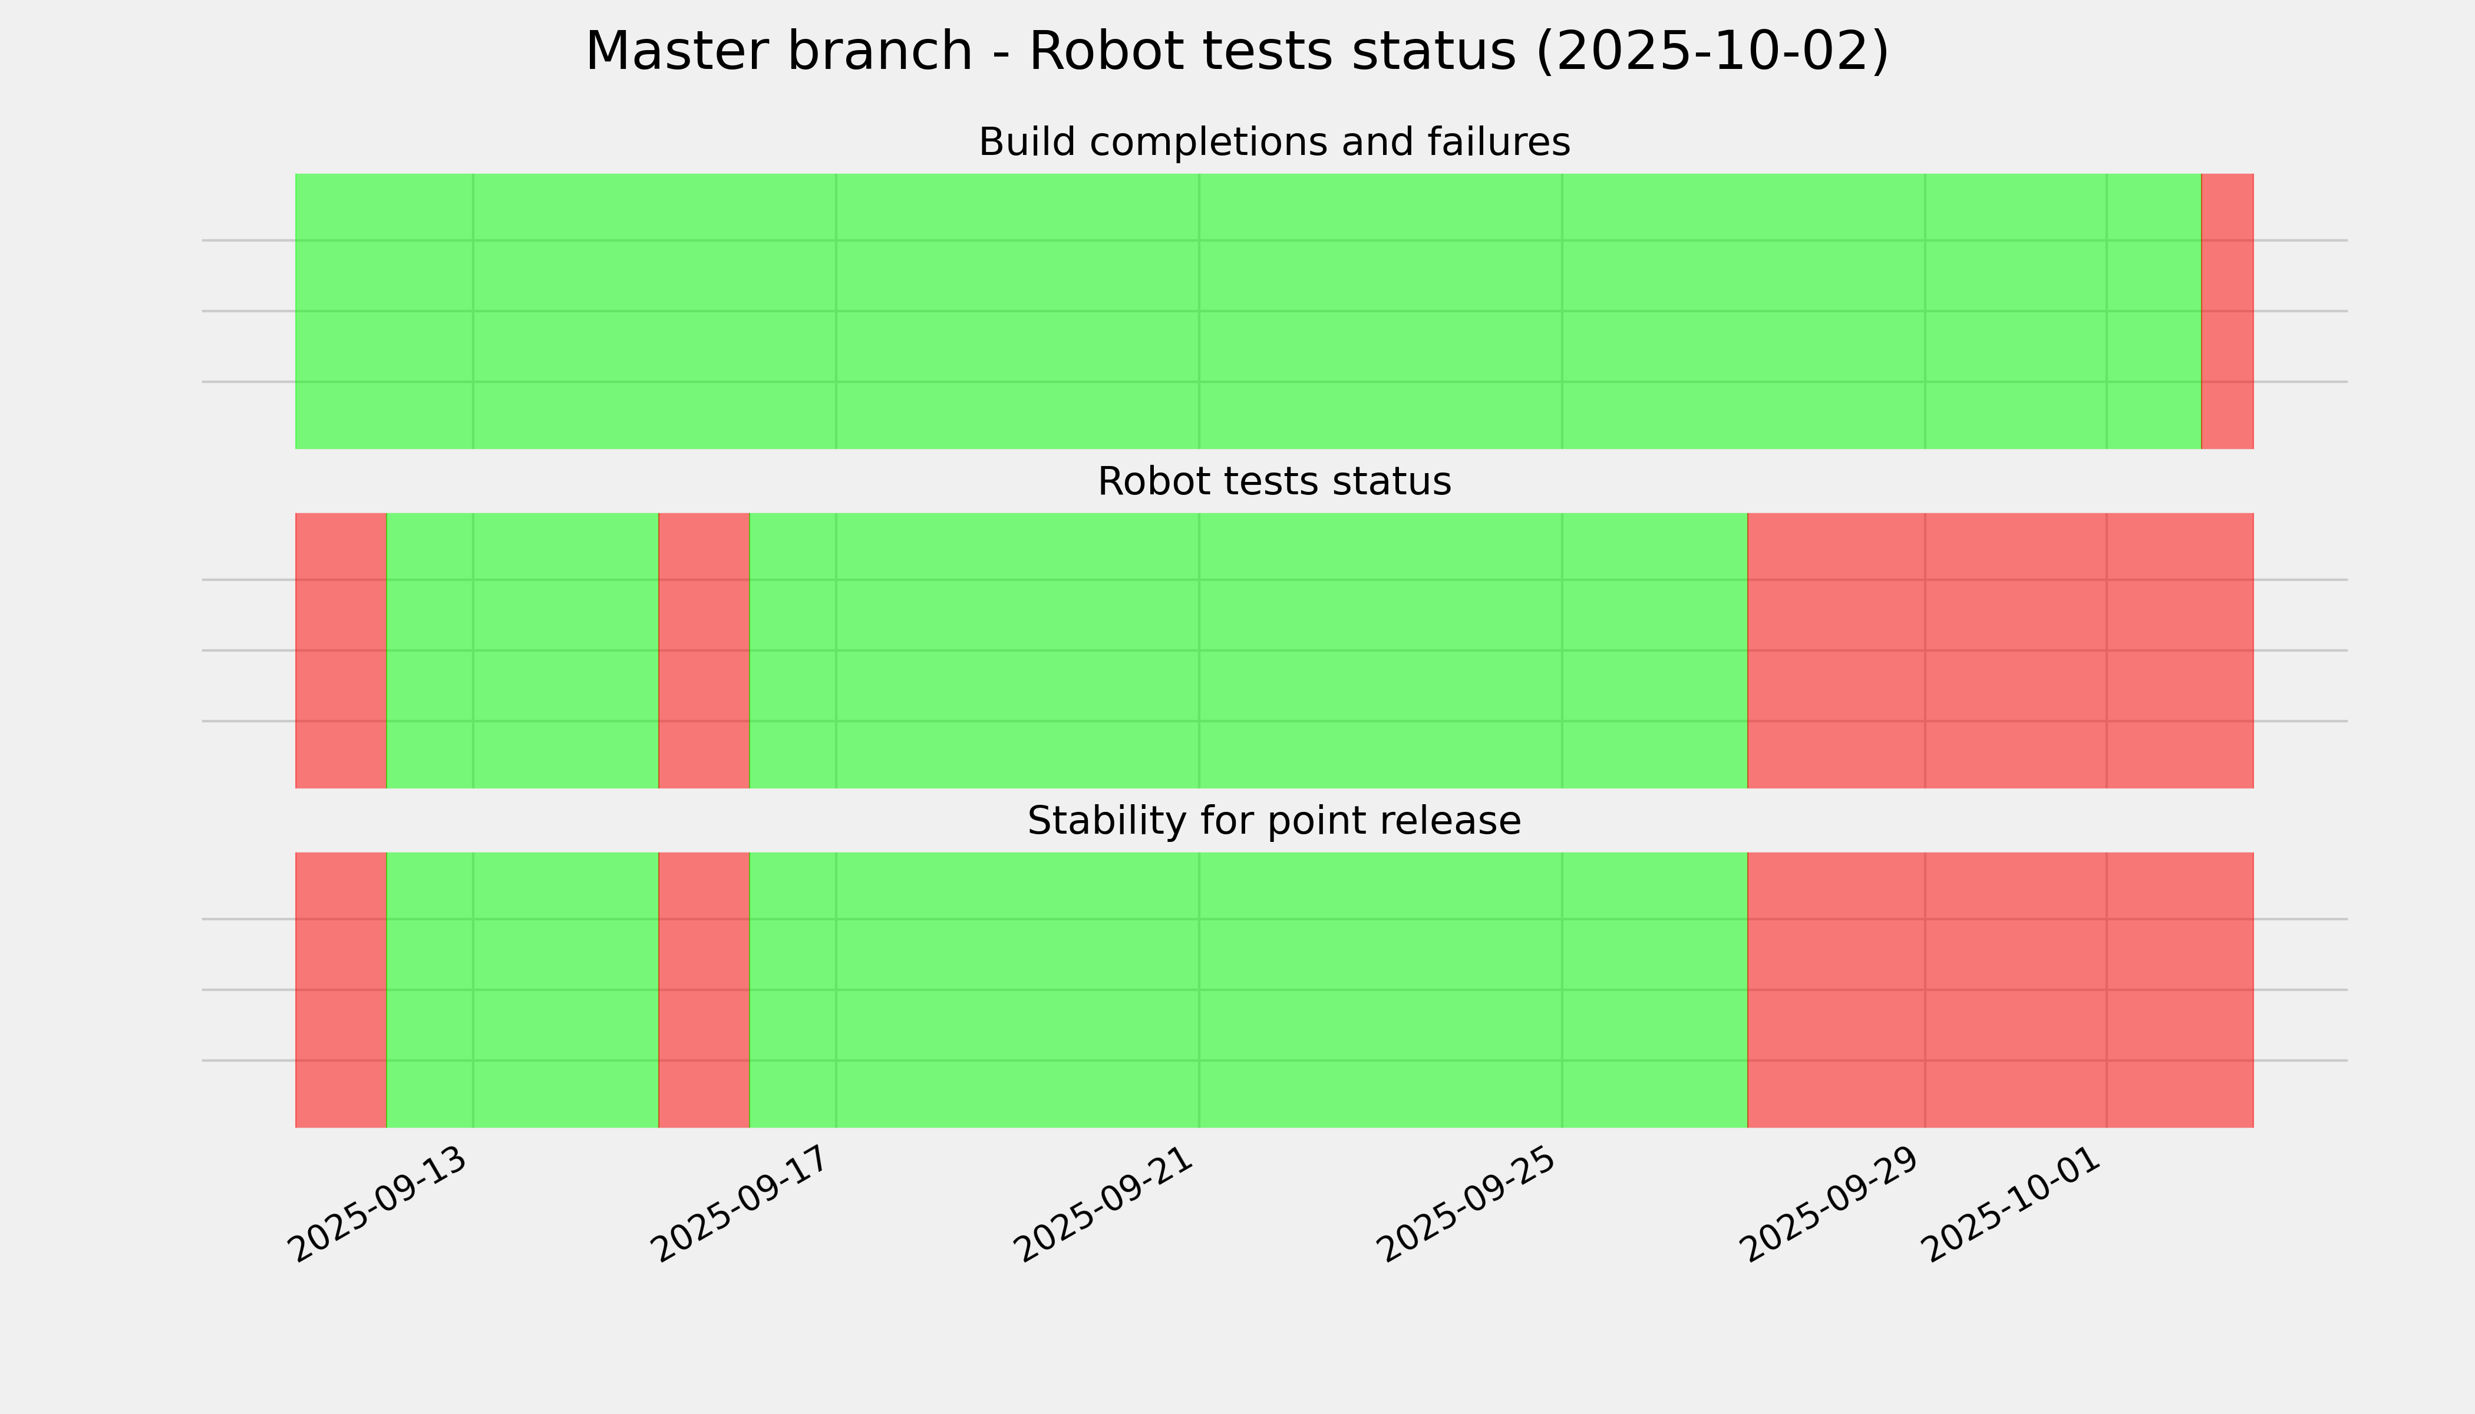
Task: Click the final wide red block in Robot tests status
Action: [2000, 650]
